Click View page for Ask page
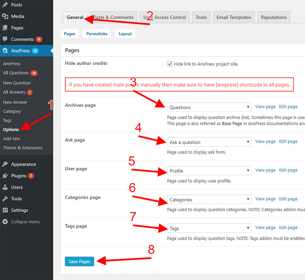The width and height of the screenshot is (305, 280). click(x=265, y=141)
